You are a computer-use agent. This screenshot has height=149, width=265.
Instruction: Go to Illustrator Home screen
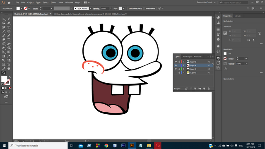(x=9, y=3)
